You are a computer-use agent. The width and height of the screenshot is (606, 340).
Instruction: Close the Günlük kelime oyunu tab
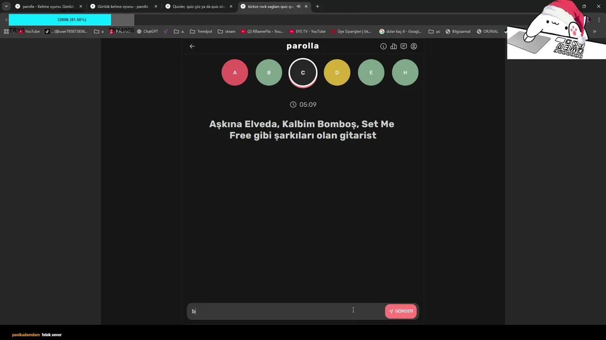tap(156, 7)
